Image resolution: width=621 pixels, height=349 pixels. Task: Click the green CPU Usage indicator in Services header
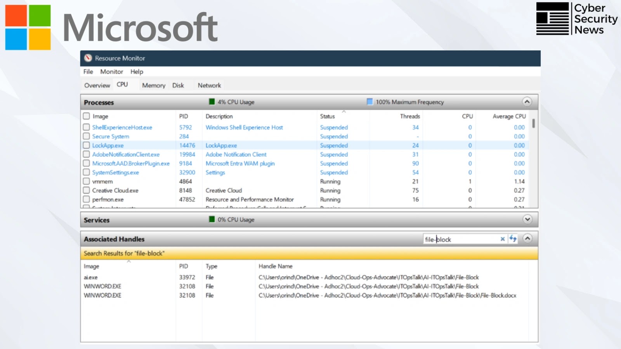212,219
